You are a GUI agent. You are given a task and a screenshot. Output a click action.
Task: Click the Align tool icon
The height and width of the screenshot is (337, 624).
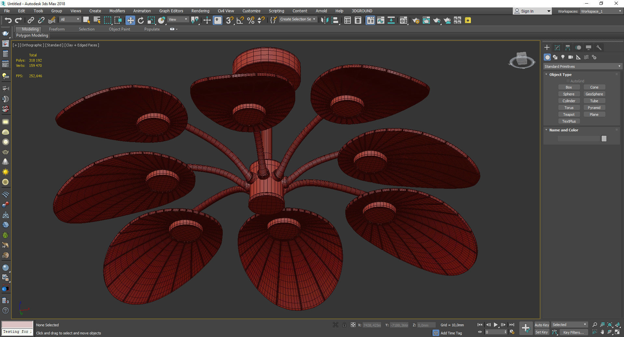click(x=335, y=20)
